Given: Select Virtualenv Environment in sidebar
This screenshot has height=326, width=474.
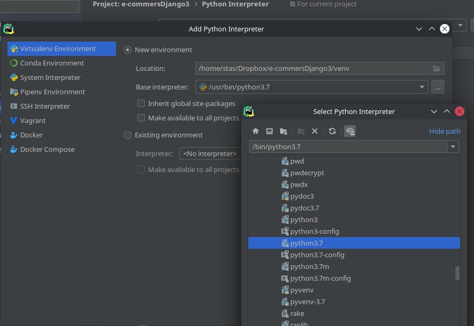Looking at the screenshot, I should [62, 48].
